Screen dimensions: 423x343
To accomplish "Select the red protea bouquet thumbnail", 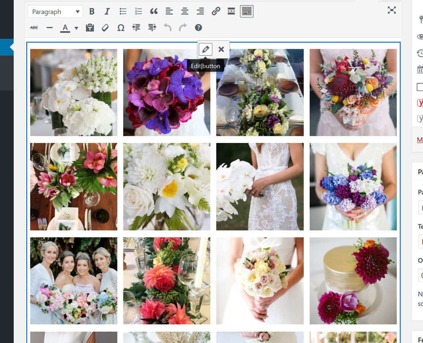I will click(353, 93).
